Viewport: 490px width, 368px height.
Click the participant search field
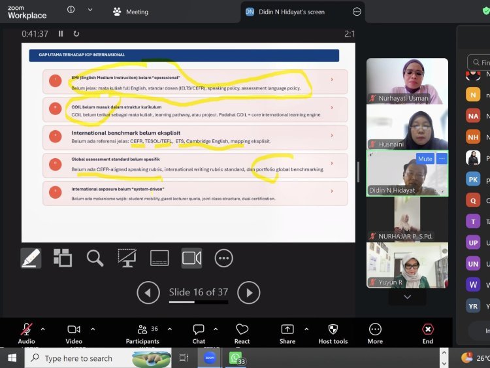[x=479, y=62]
